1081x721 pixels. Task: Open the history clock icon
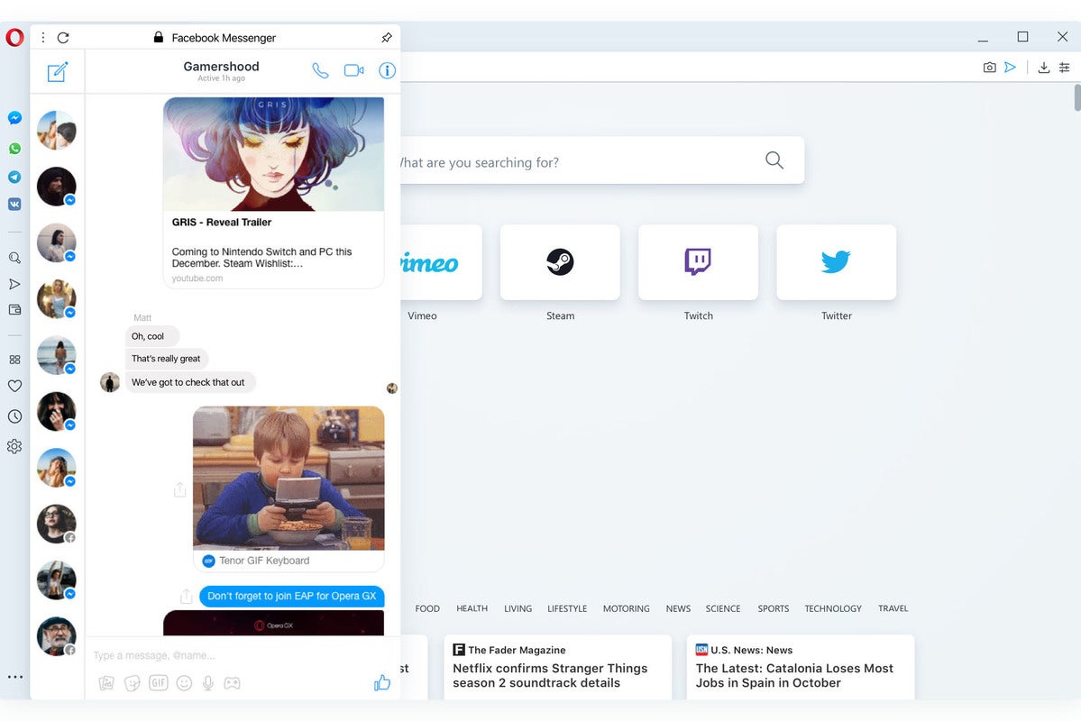pos(14,416)
